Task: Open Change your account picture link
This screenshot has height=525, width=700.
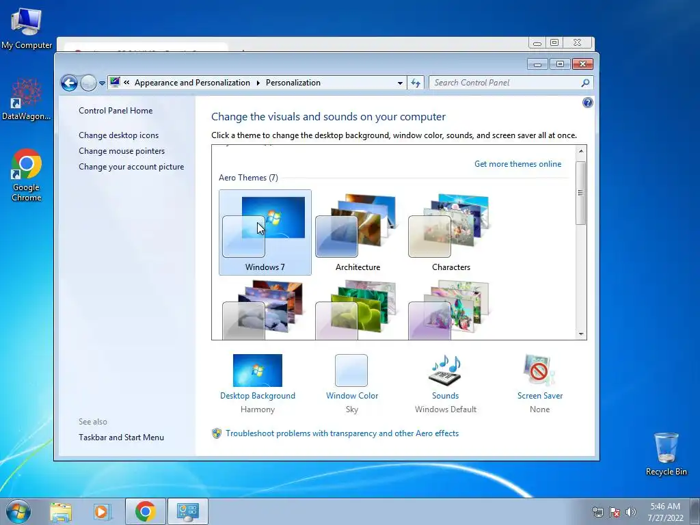Action: click(131, 167)
